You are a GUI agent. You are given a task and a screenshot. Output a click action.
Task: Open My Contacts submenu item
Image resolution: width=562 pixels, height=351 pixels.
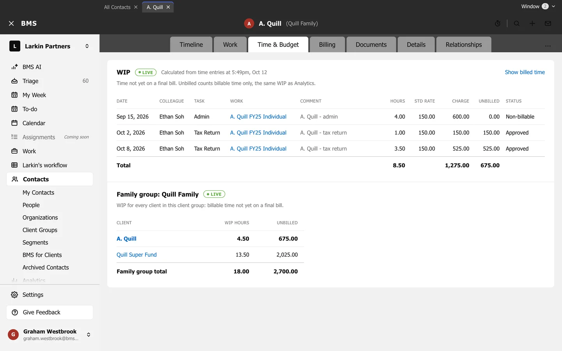(x=38, y=193)
